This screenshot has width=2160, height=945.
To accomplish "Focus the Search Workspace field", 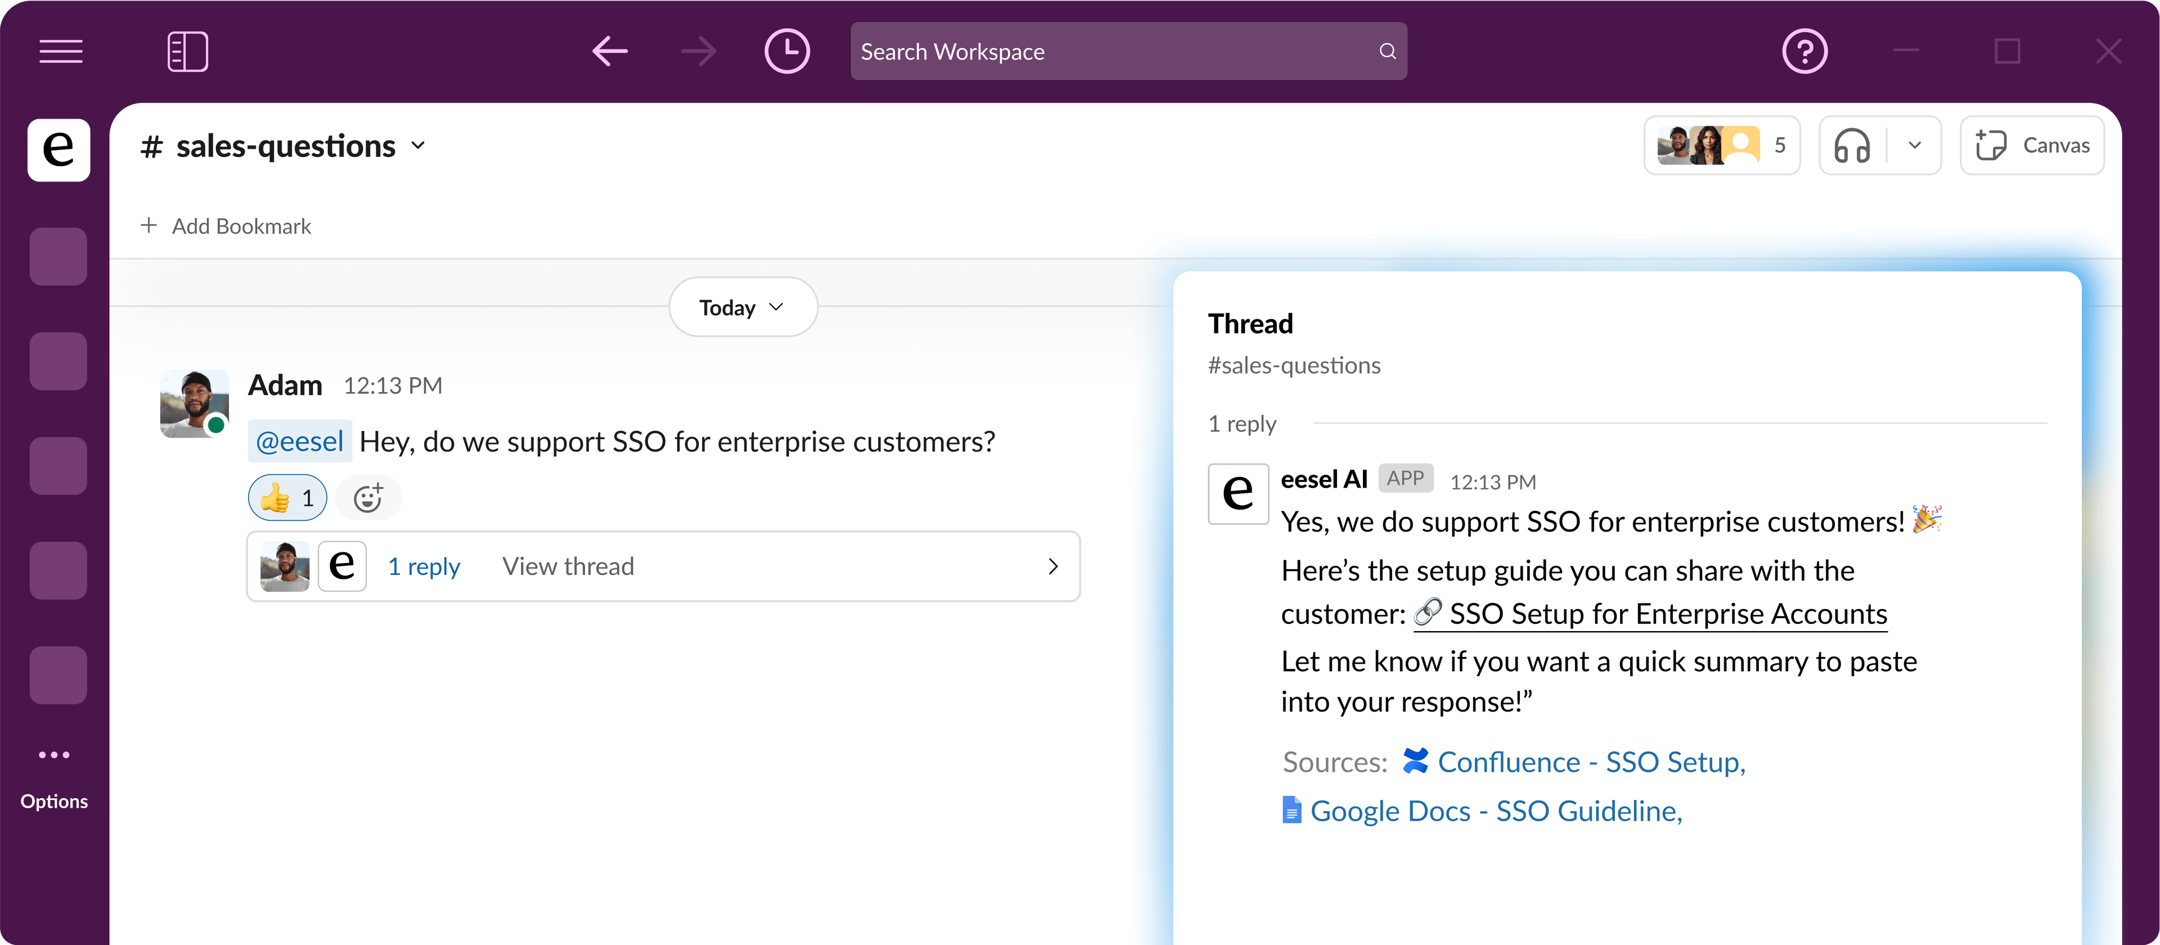I will [1128, 51].
